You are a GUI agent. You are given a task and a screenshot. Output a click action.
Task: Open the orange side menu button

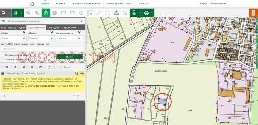point(253,13)
